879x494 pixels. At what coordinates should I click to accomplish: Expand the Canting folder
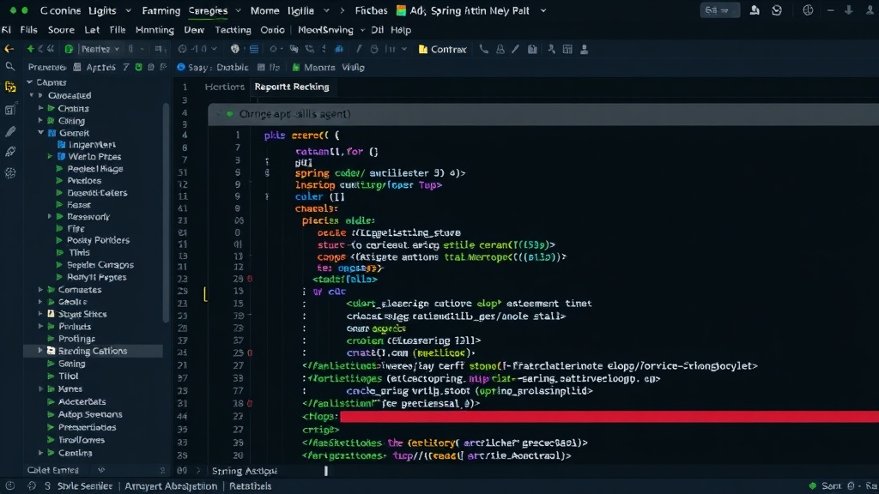coord(40,453)
